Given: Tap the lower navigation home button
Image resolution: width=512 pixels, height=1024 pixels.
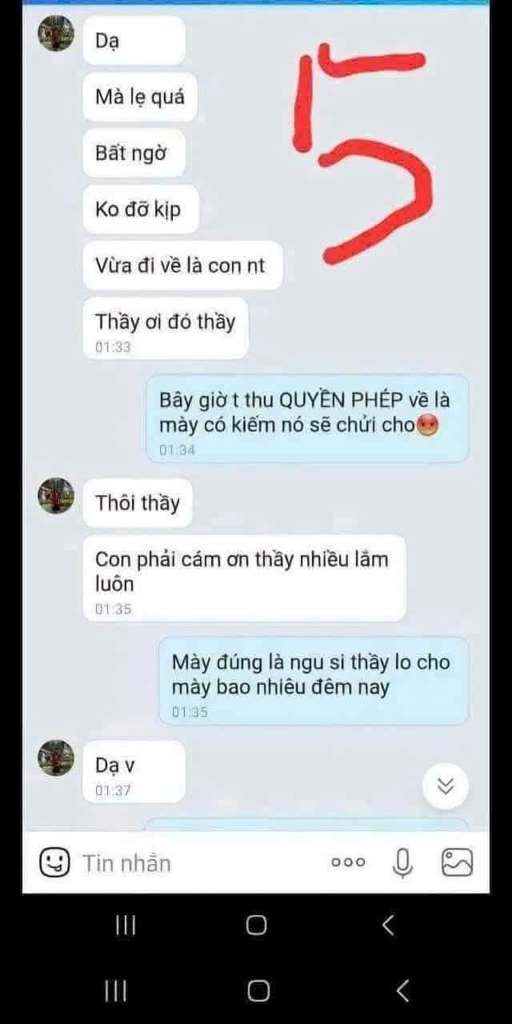Looking at the screenshot, I should point(258,991).
